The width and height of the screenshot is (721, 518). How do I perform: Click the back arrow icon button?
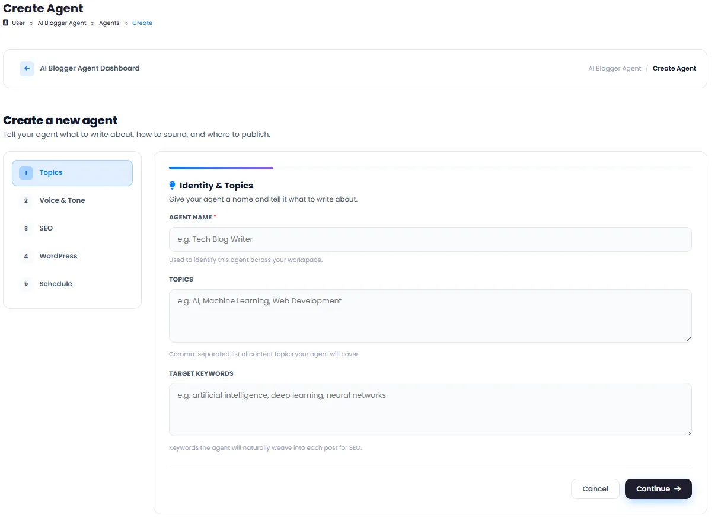[27, 69]
